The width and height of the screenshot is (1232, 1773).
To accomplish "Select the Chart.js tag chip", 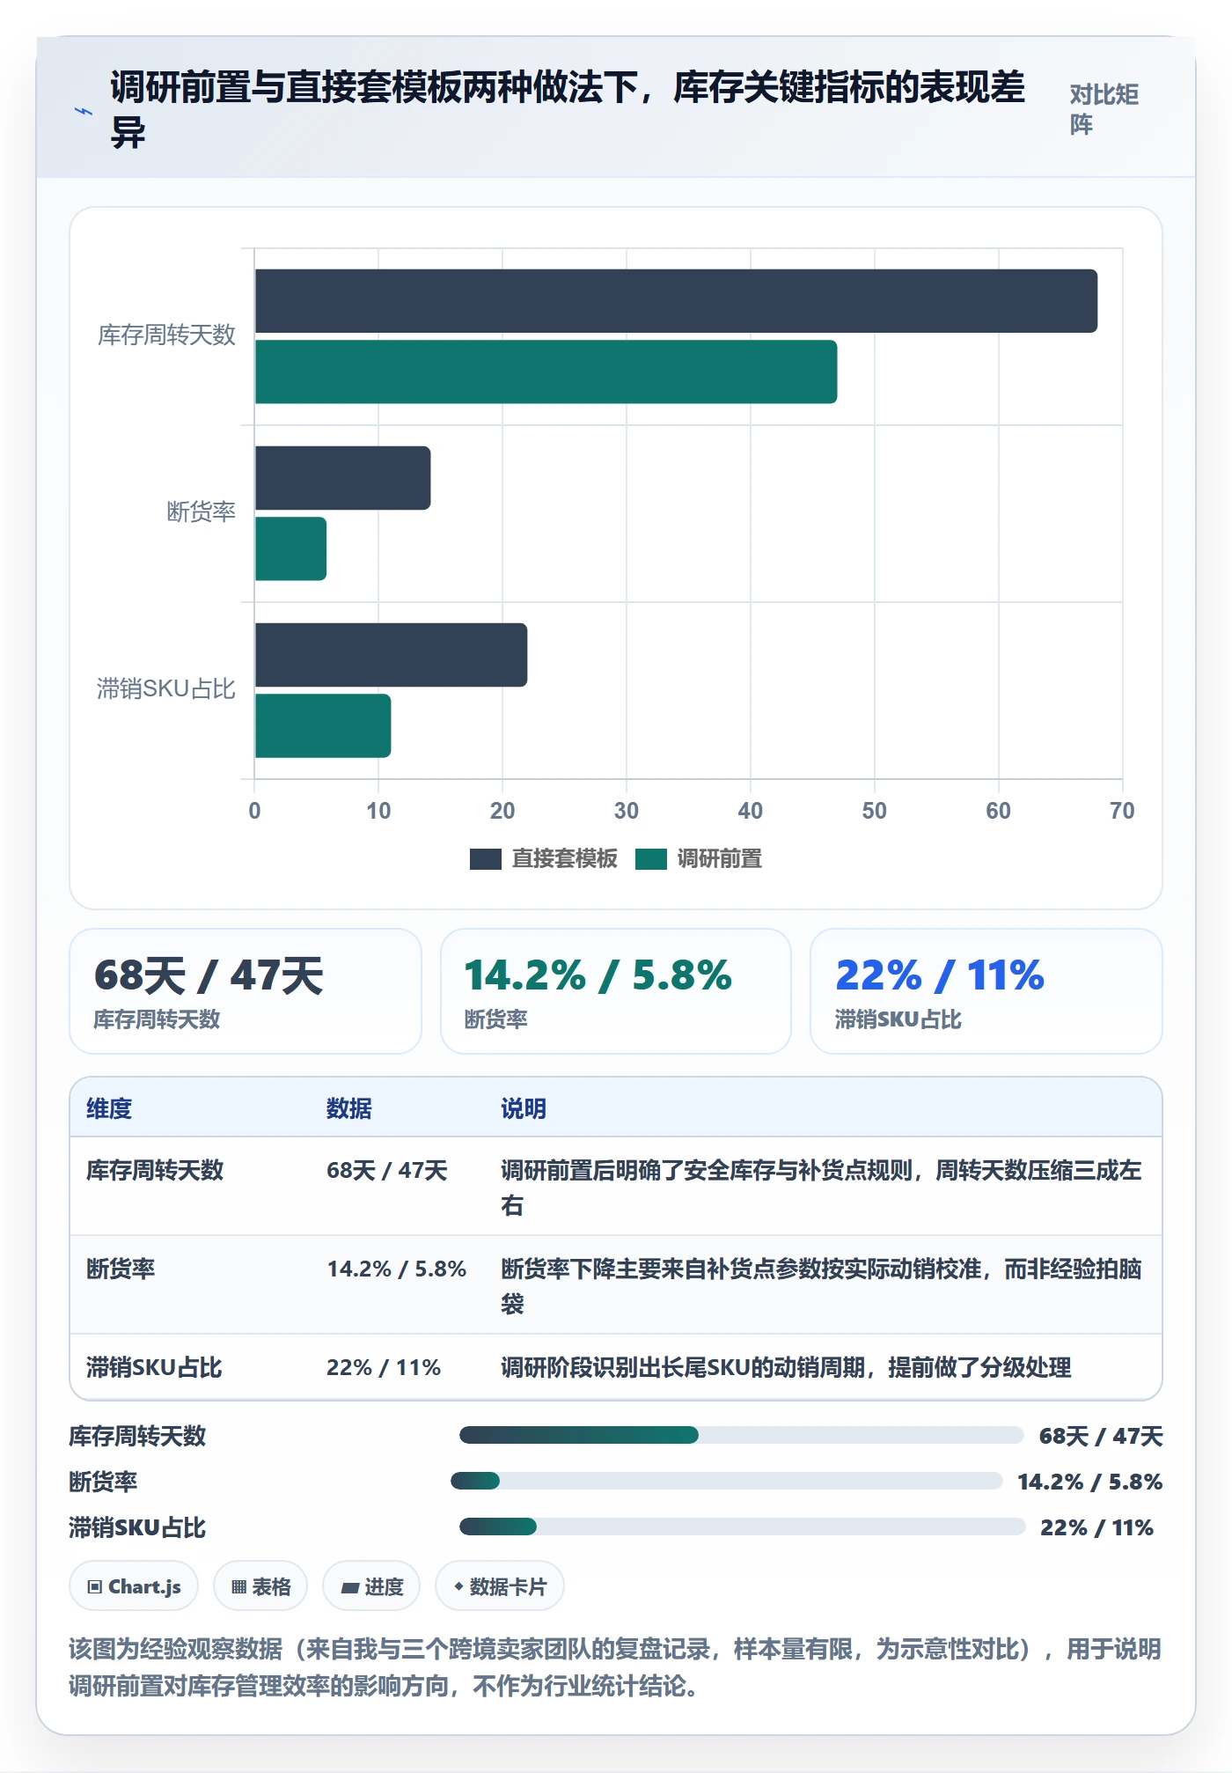I will [134, 1586].
